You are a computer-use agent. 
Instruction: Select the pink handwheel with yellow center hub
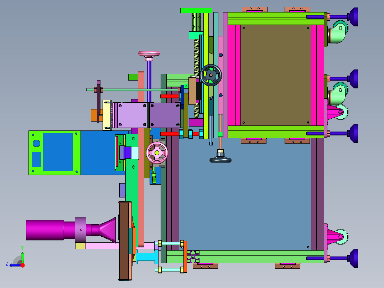[157, 153]
